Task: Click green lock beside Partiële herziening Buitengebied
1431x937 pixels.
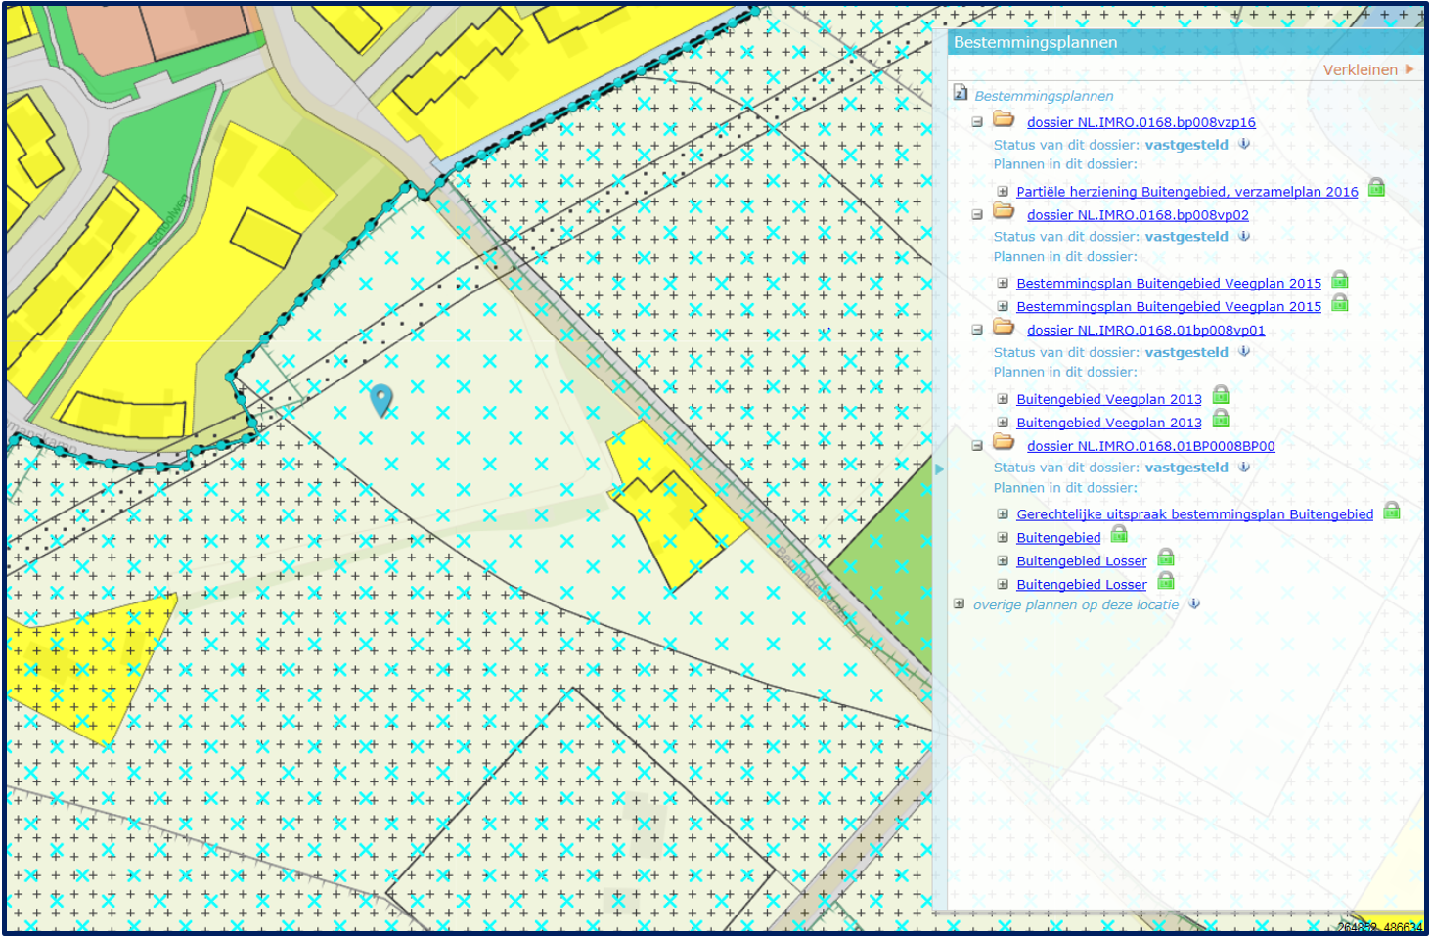Action: (x=1376, y=188)
